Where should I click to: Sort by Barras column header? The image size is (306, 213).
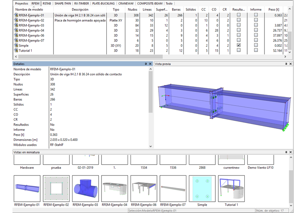tap(176, 9)
